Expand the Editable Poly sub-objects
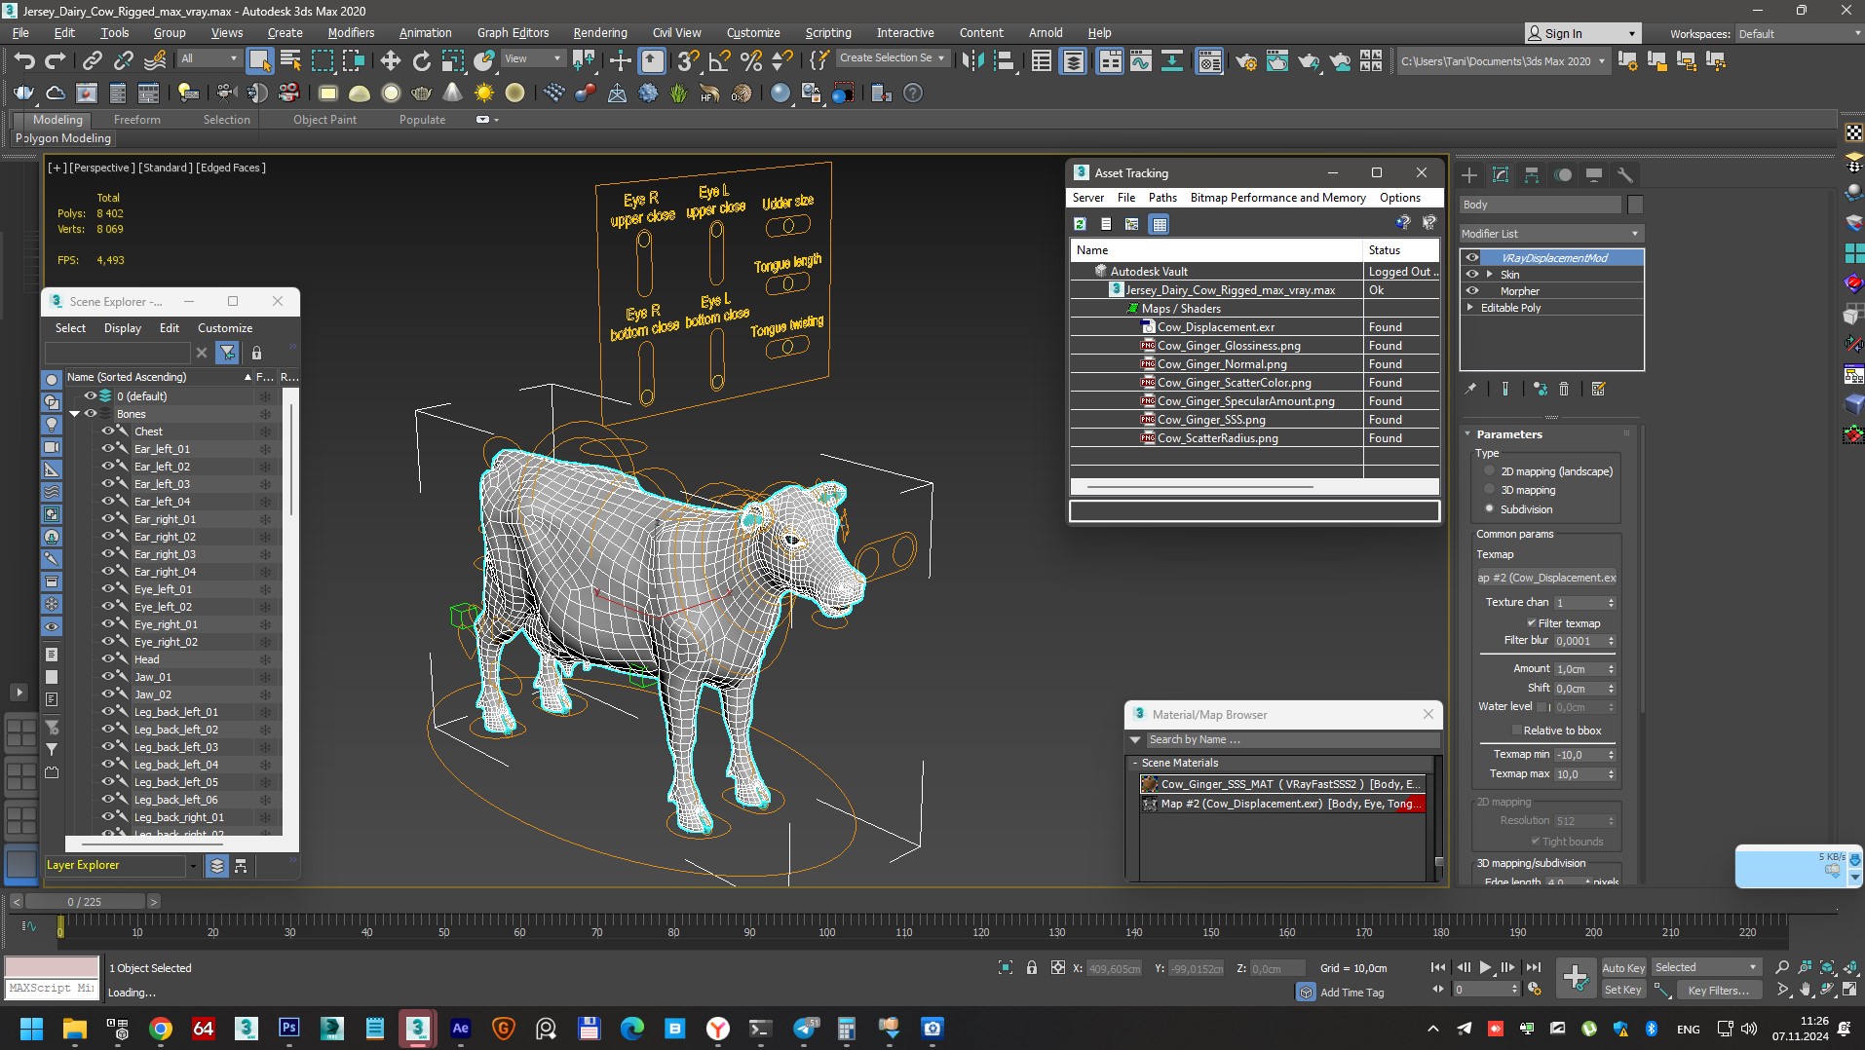Image resolution: width=1865 pixels, height=1050 pixels. [x=1470, y=308]
